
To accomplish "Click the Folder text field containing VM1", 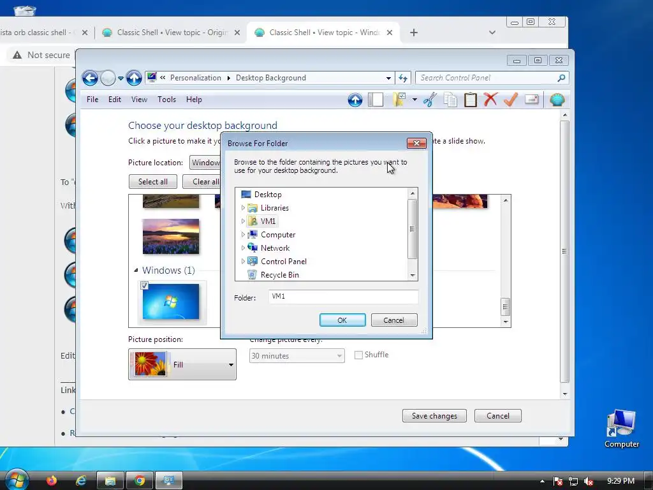I will click(343, 297).
